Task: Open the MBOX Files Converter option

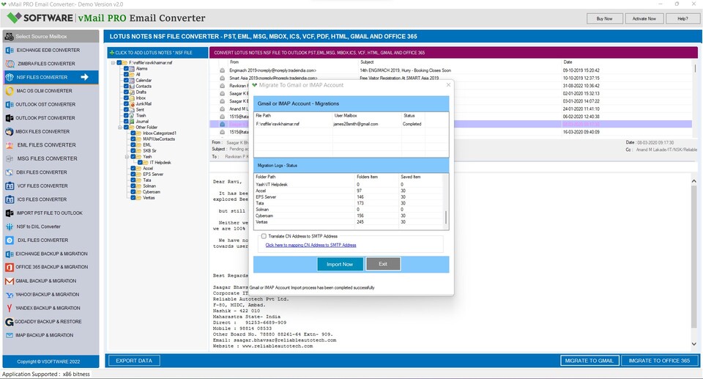Action: coord(51,131)
